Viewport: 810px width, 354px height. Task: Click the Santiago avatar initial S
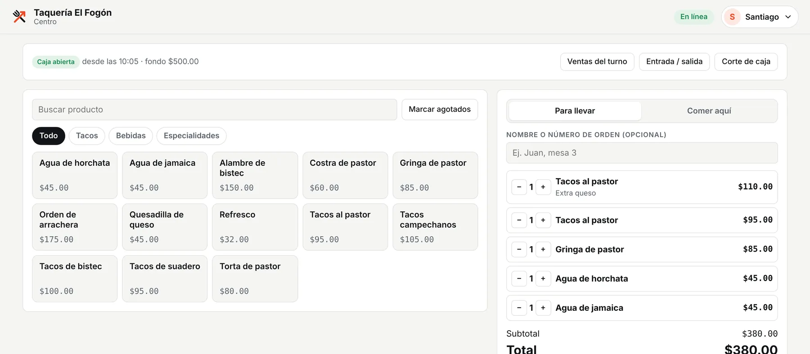[732, 17]
